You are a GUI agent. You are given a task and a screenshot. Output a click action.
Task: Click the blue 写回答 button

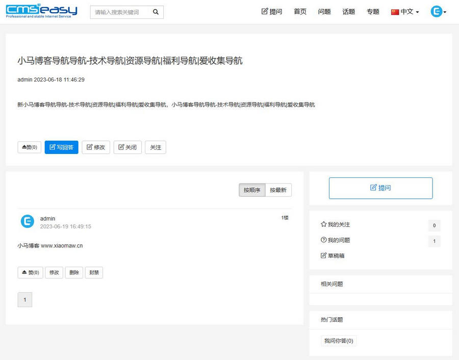click(61, 147)
